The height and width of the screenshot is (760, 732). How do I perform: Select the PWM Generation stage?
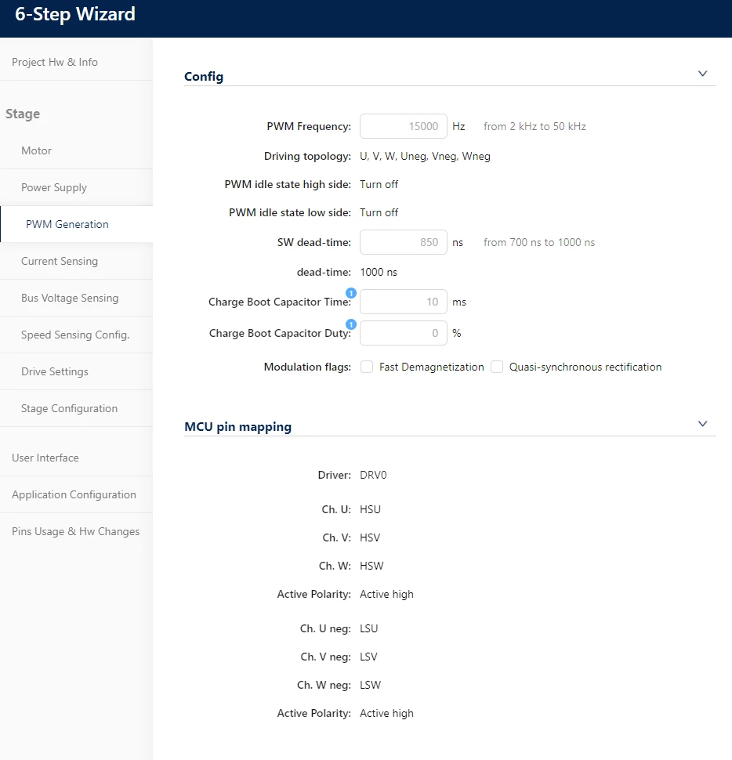click(x=76, y=224)
